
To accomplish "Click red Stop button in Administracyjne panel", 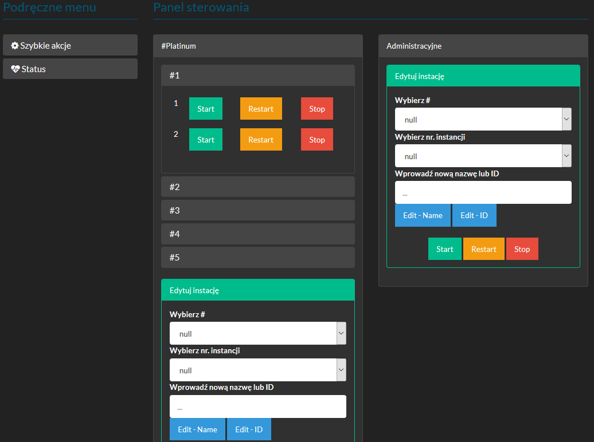I will [522, 249].
